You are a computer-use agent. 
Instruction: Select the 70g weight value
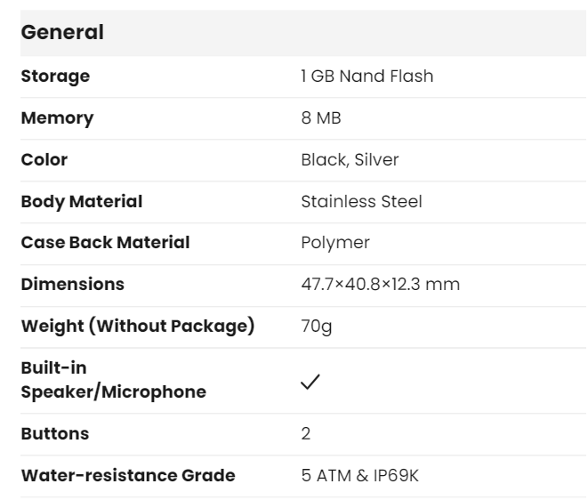[x=317, y=327]
